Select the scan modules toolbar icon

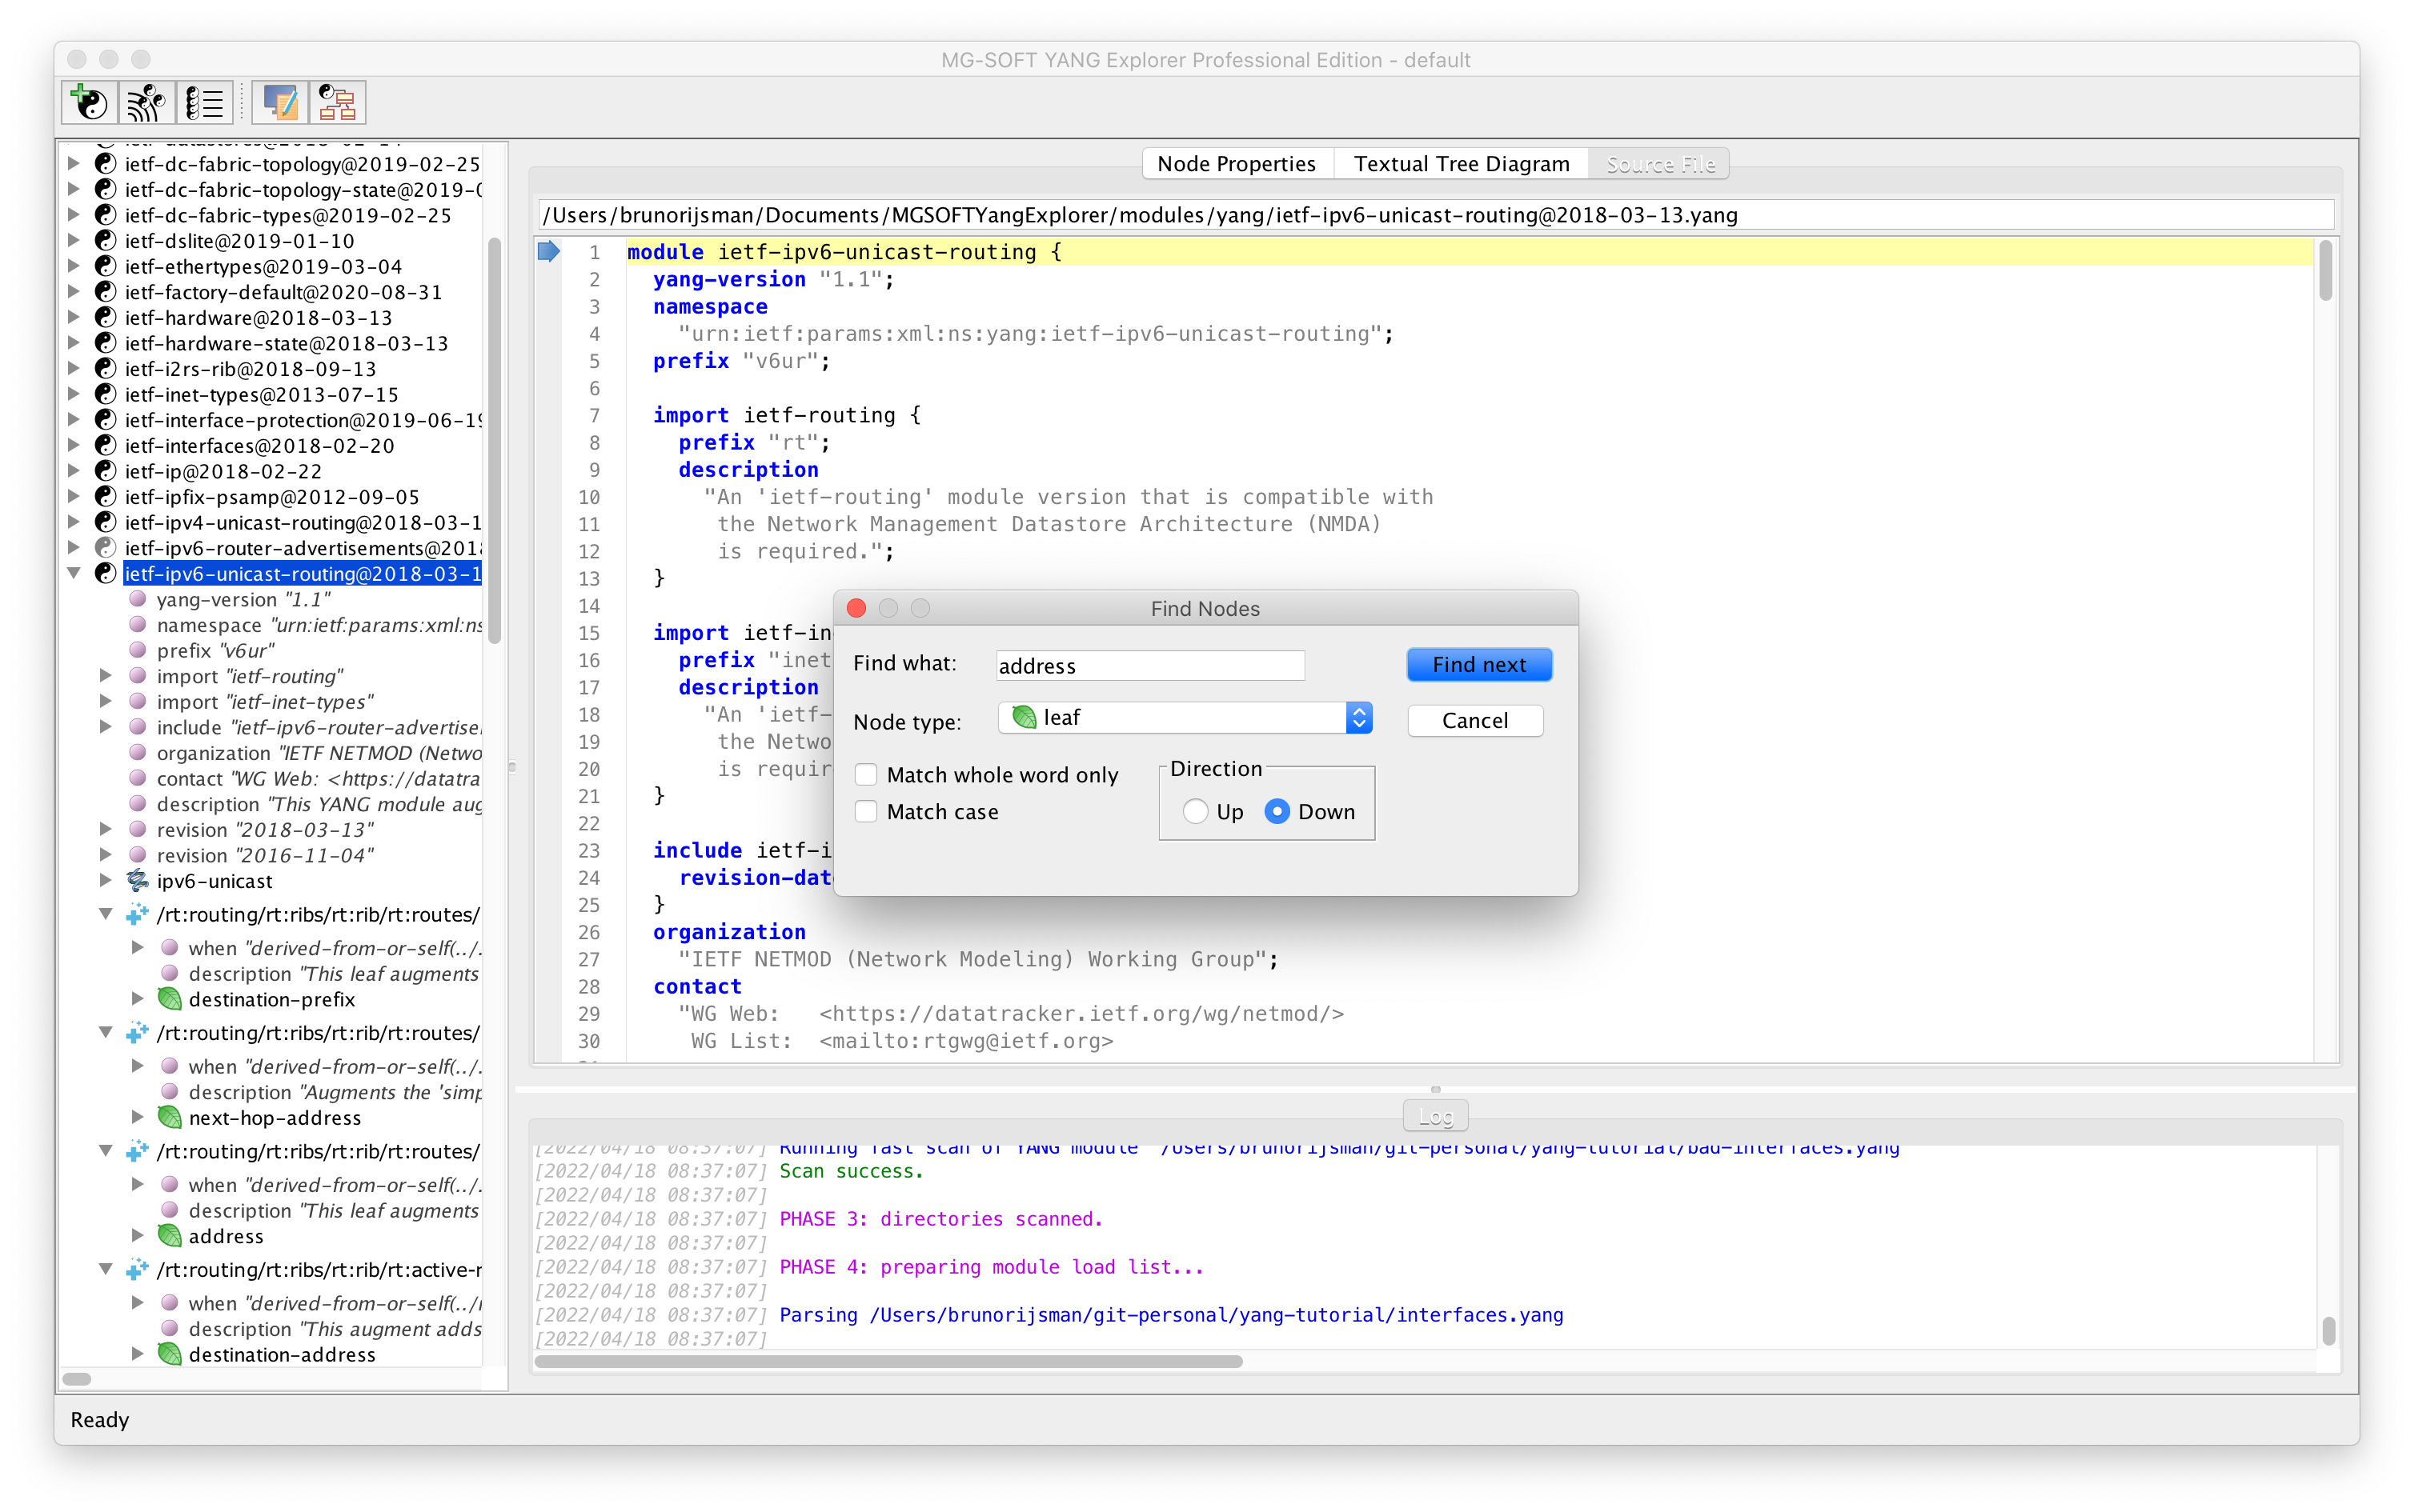click(146, 101)
